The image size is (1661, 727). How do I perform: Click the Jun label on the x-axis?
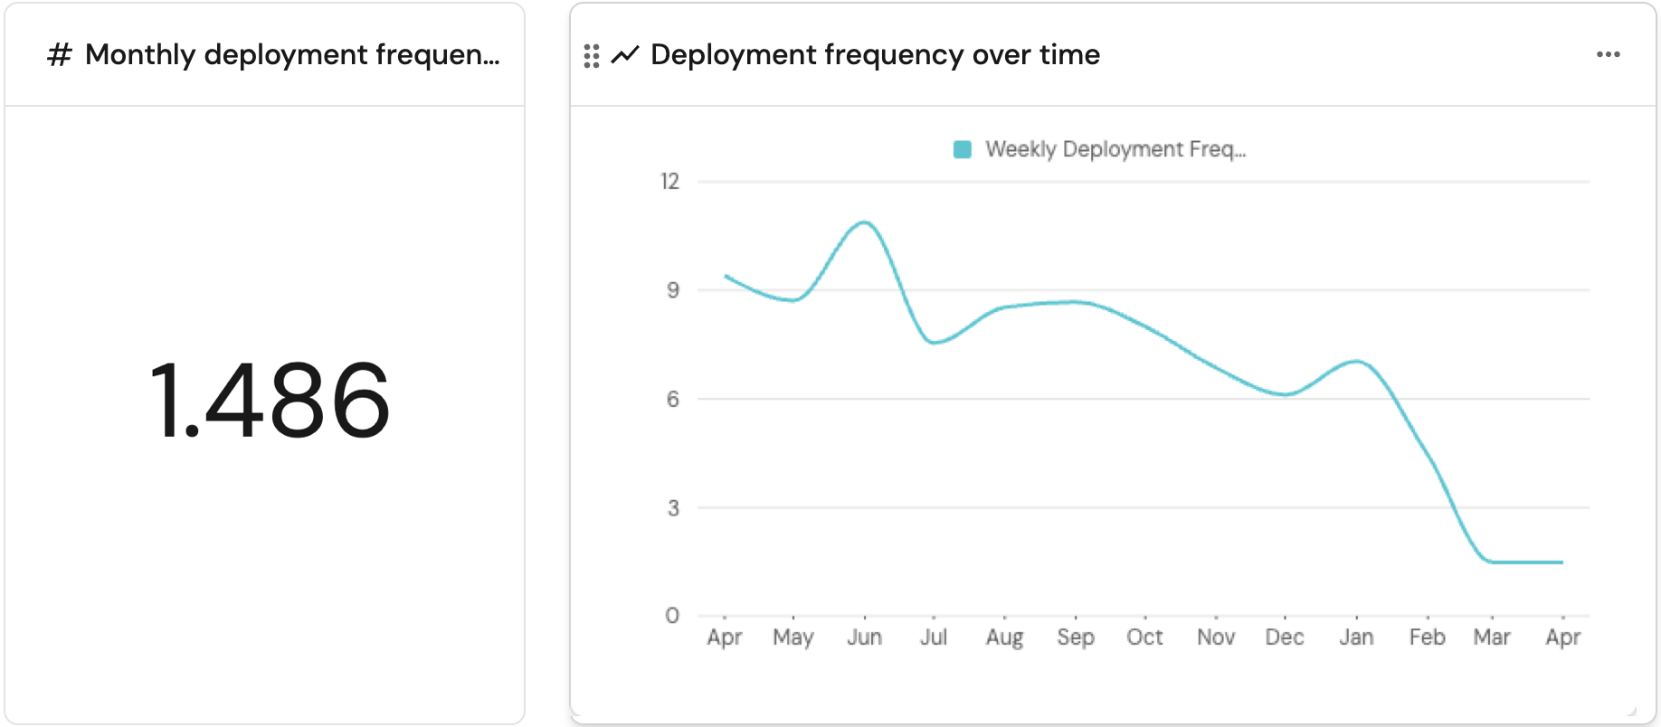point(864,637)
